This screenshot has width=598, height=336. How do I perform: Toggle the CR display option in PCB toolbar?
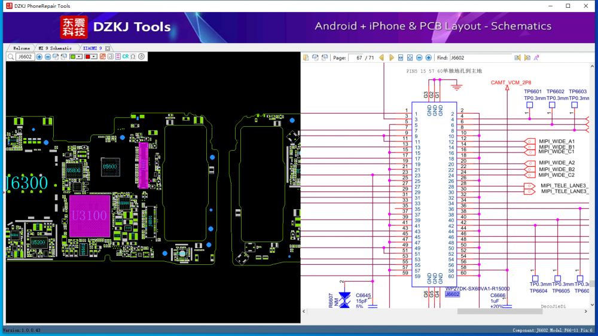(126, 57)
